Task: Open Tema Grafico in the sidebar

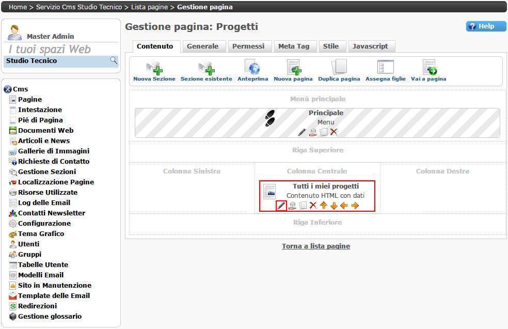Action: point(41,234)
